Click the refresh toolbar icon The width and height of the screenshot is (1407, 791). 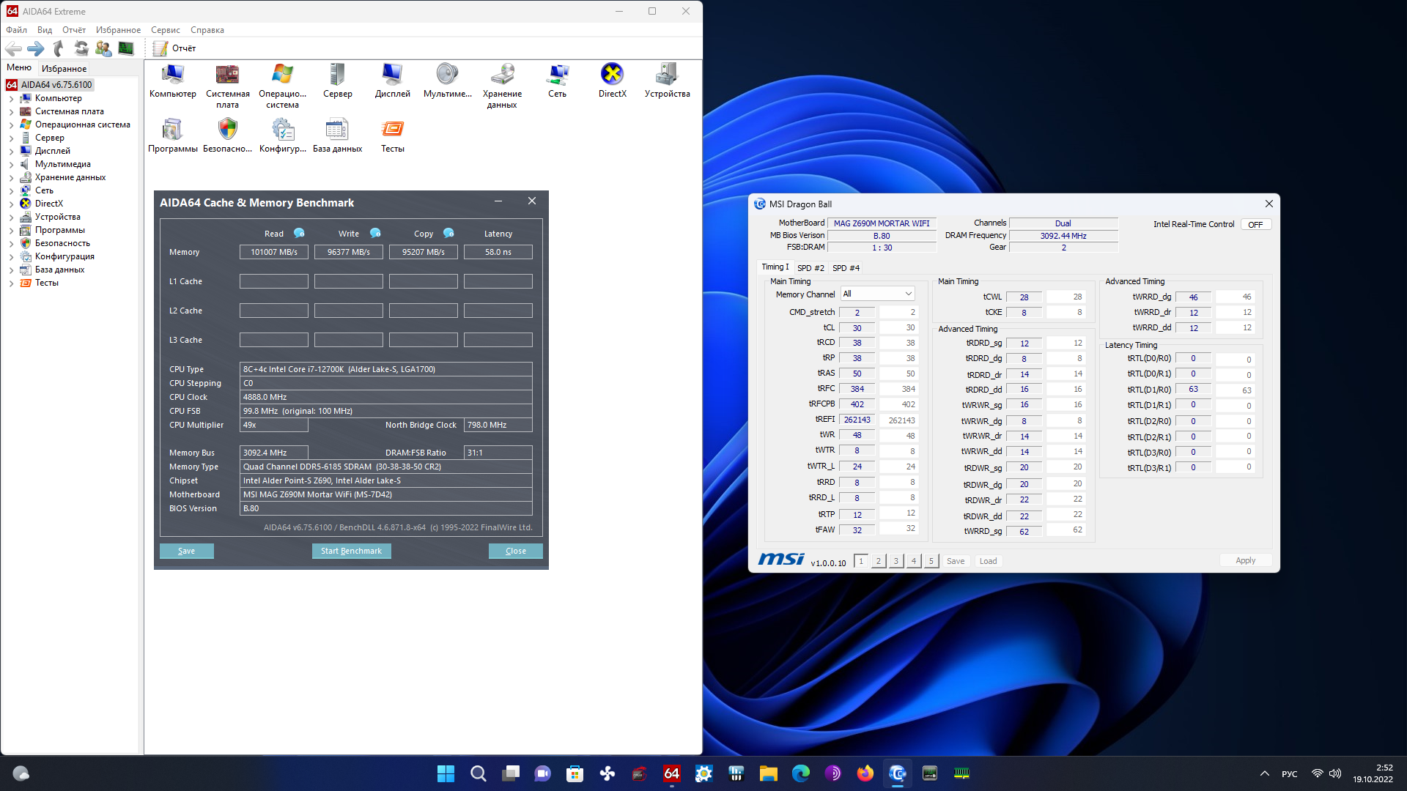81,48
